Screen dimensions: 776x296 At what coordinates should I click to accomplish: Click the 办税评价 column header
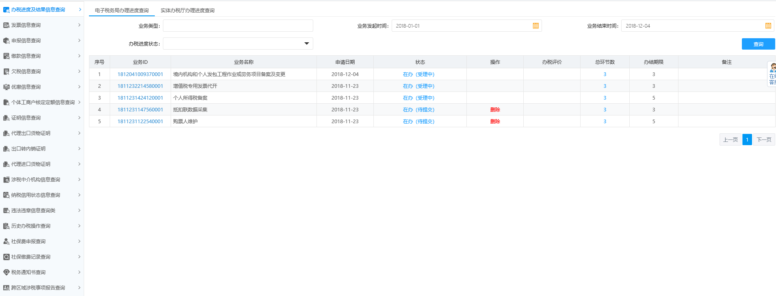552,62
